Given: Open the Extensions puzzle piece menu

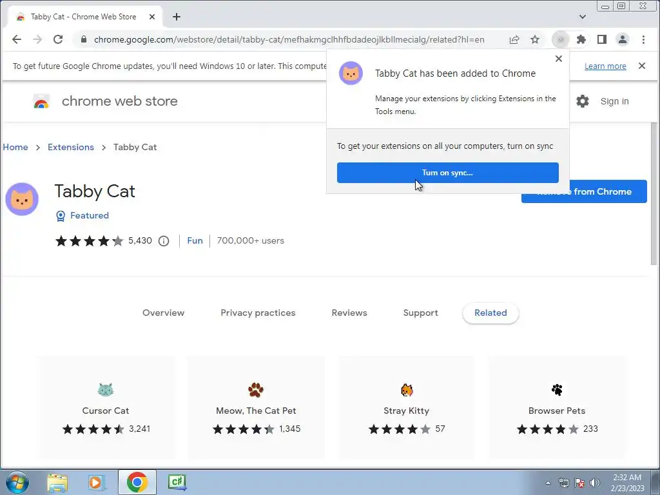Looking at the screenshot, I should [581, 39].
